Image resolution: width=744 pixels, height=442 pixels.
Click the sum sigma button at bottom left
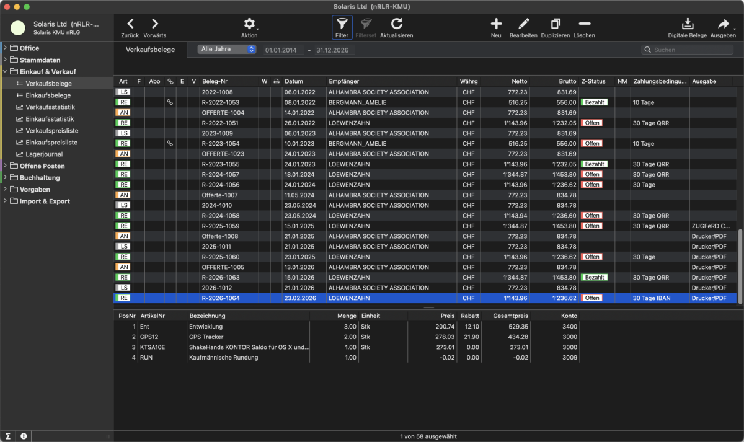[x=9, y=436]
